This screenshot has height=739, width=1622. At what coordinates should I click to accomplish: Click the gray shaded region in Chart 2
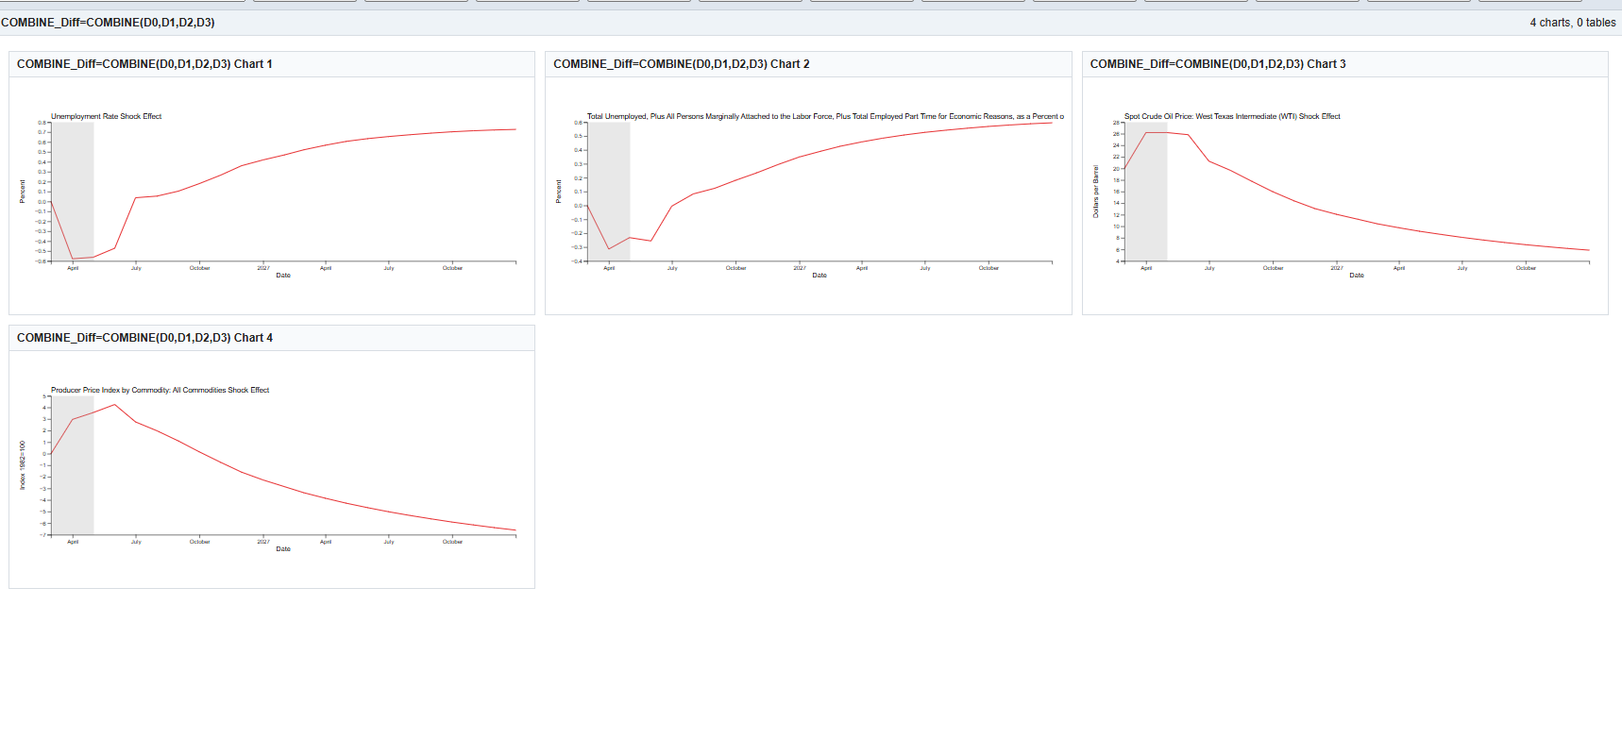[608, 192]
